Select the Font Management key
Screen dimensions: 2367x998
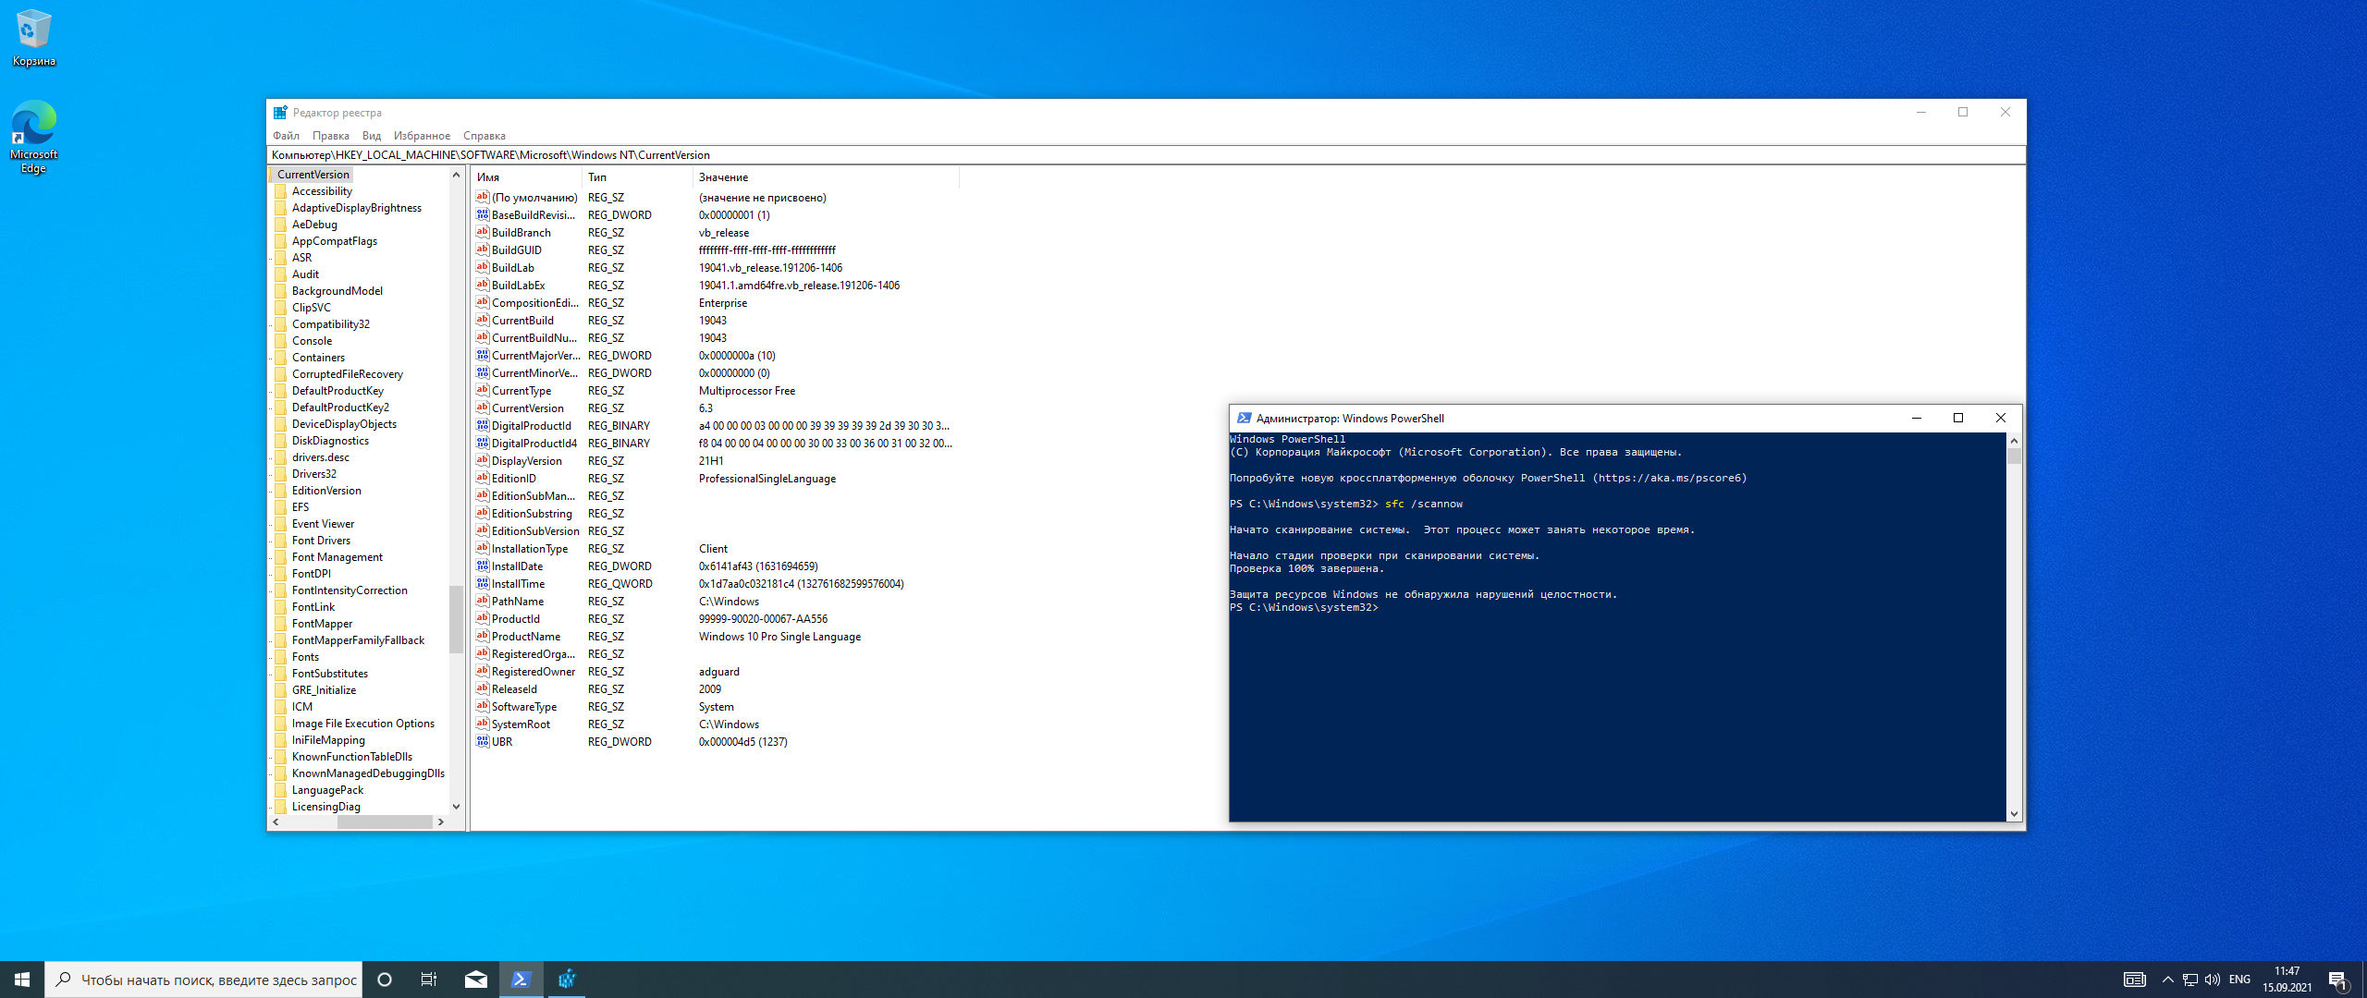tap(337, 557)
